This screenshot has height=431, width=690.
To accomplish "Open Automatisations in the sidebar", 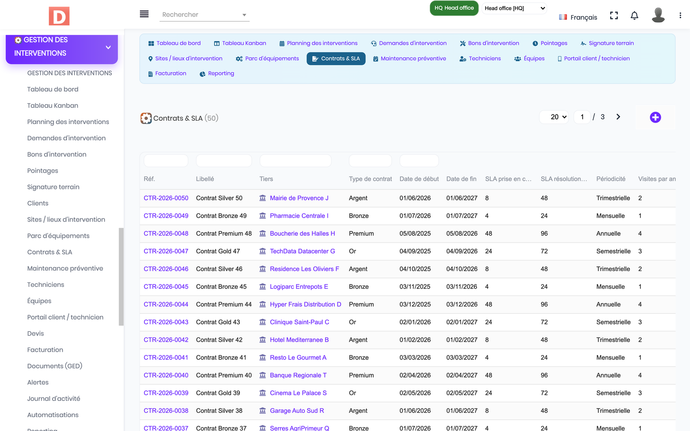I will click(x=53, y=415).
